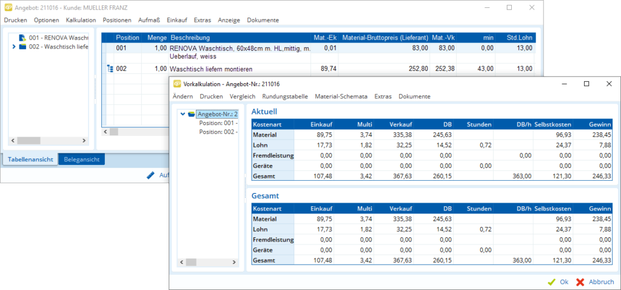The width and height of the screenshot is (621, 290).
Task: Click the red X Abbruch icon
Action: pyautogui.click(x=580, y=282)
